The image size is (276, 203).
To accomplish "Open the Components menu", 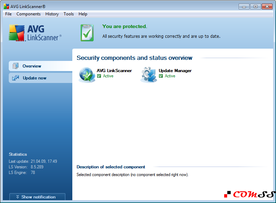I will [x=28, y=14].
